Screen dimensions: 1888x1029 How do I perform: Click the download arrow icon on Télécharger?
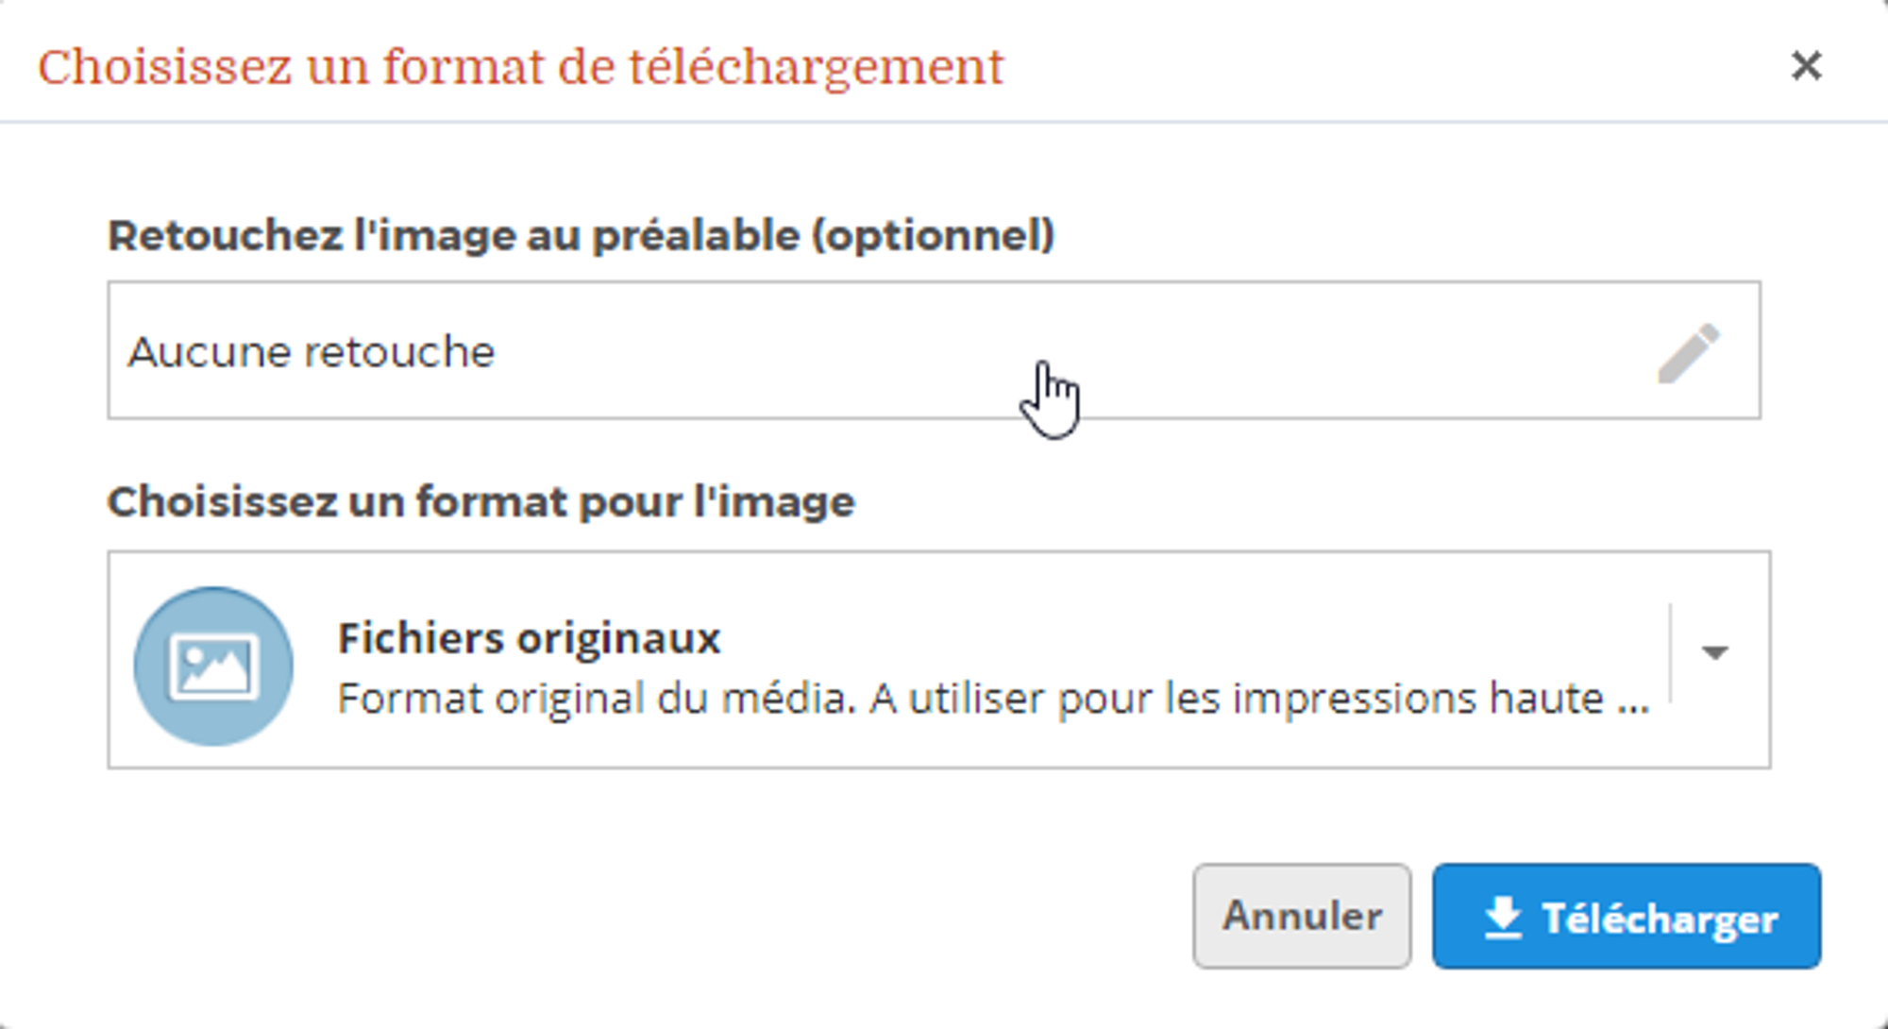tap(1502, 918)
